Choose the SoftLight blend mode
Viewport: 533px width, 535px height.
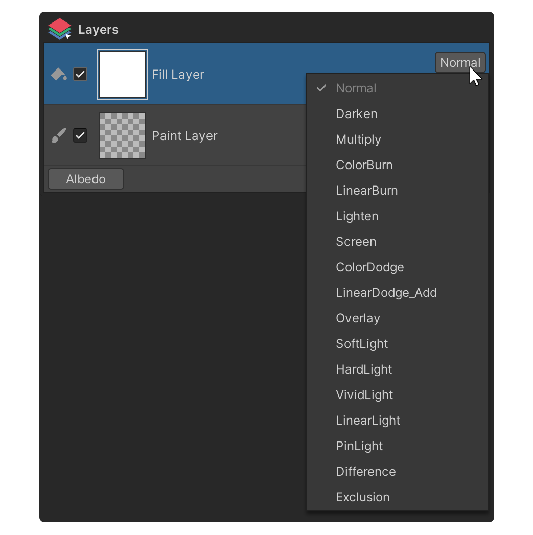pos(398,344)
